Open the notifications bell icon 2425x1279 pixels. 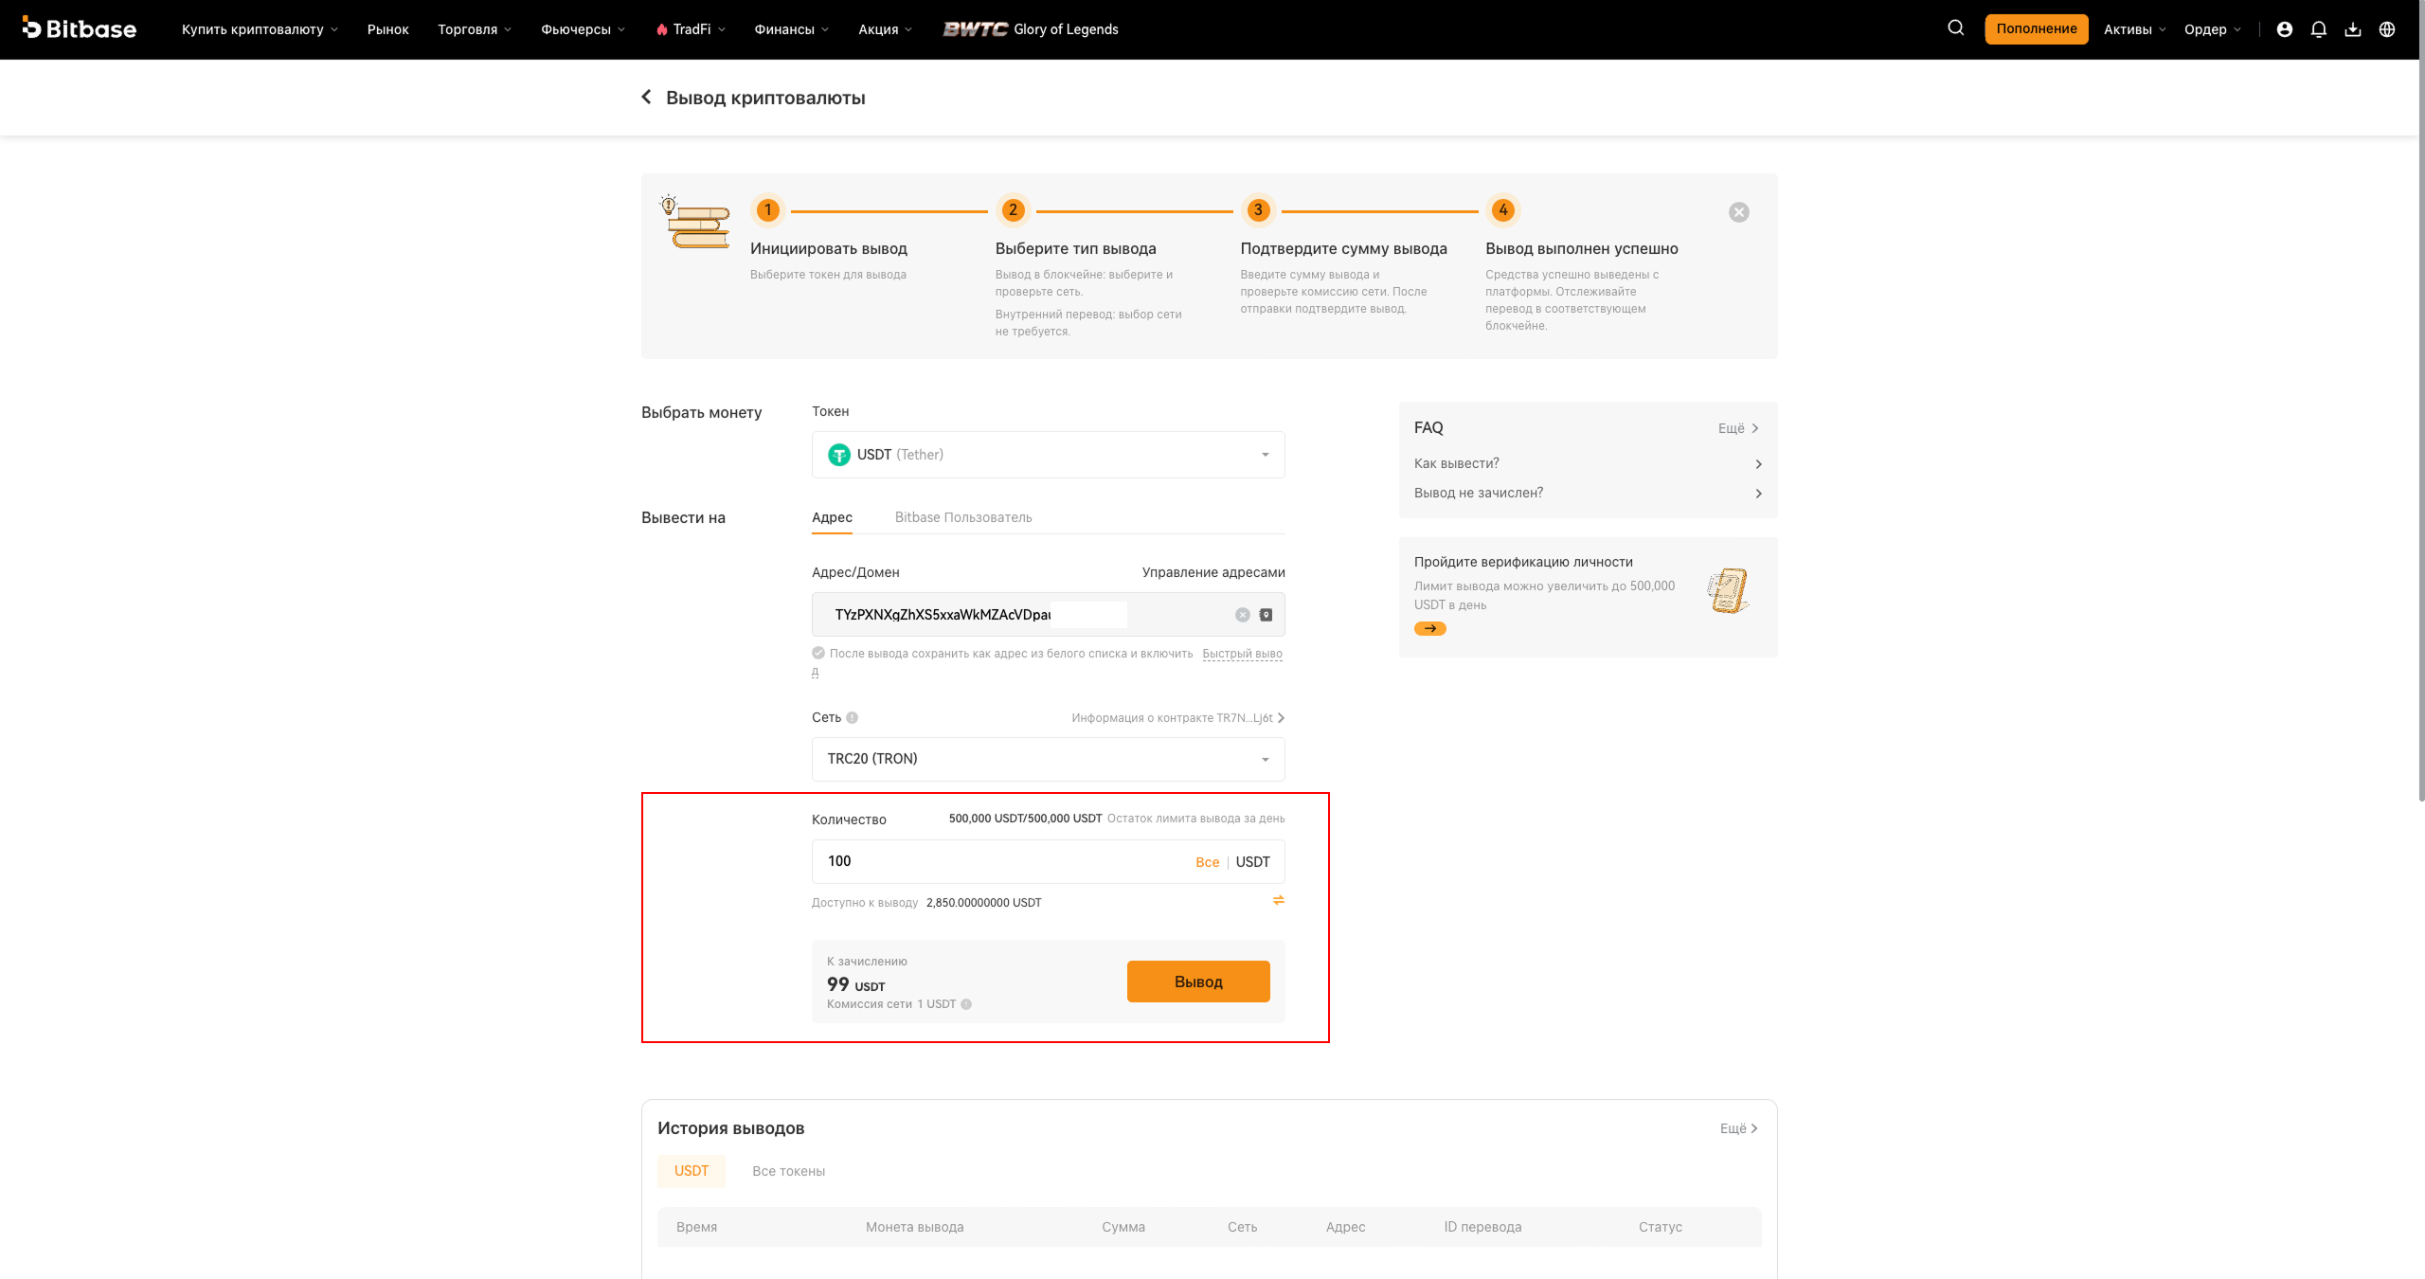tap(2318, 29)
